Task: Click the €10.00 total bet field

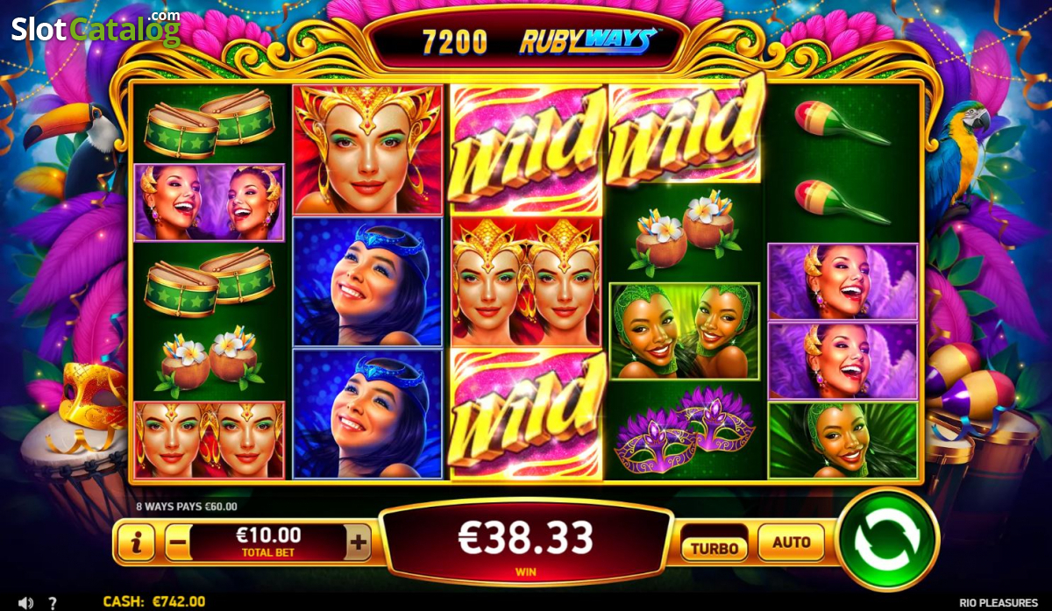Action: (268, 541)
